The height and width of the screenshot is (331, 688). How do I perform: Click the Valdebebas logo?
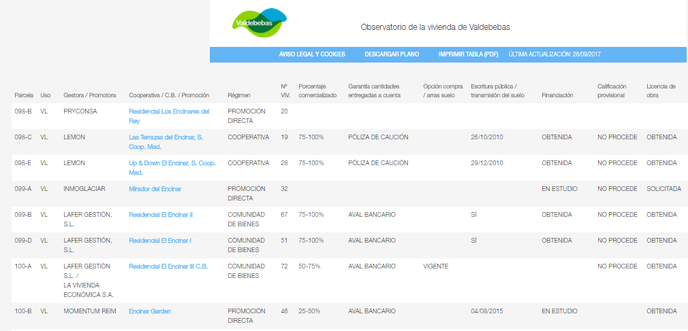point(260,22)
